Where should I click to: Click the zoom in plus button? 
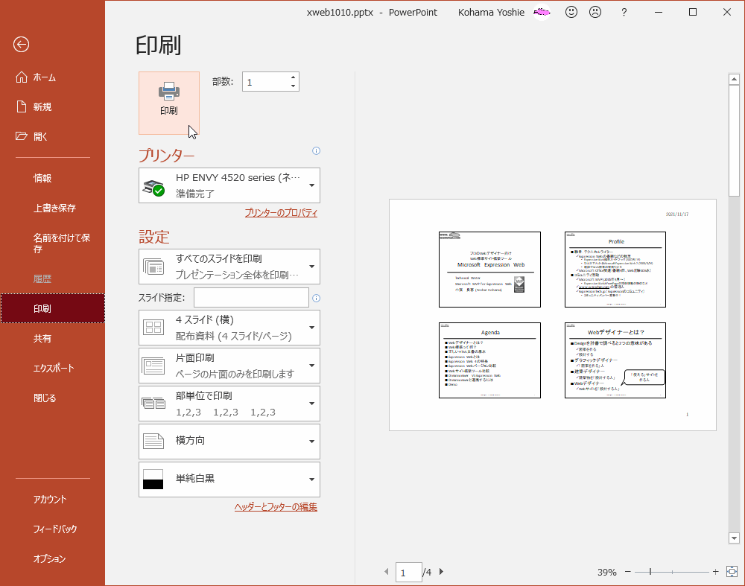[715, 572]
